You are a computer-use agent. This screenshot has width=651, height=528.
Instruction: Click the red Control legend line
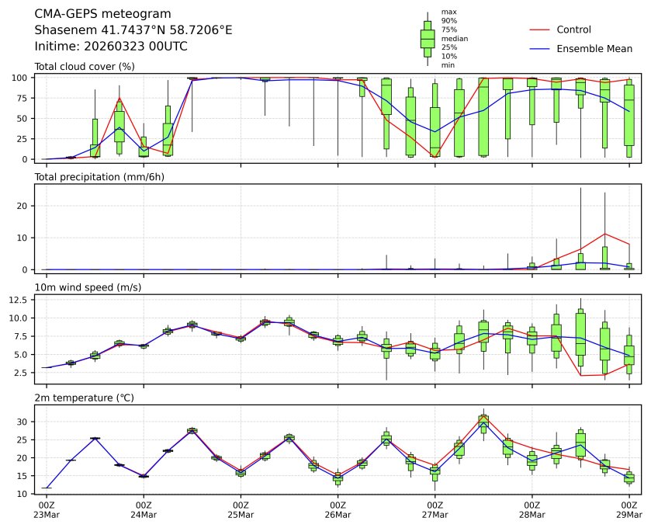(539, 30)
